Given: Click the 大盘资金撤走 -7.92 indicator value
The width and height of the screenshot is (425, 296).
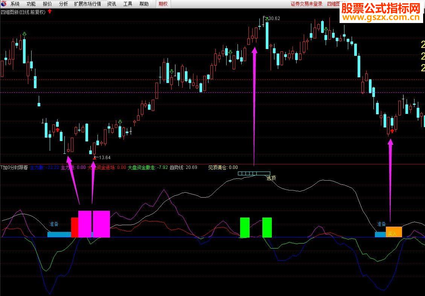Looking at the screenshot, I should pos(148,167).
